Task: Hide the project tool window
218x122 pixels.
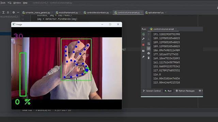Action: click(x=18, y=13)
